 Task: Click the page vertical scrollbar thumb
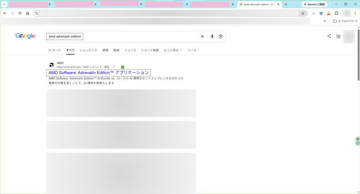(x=358, y=55)
